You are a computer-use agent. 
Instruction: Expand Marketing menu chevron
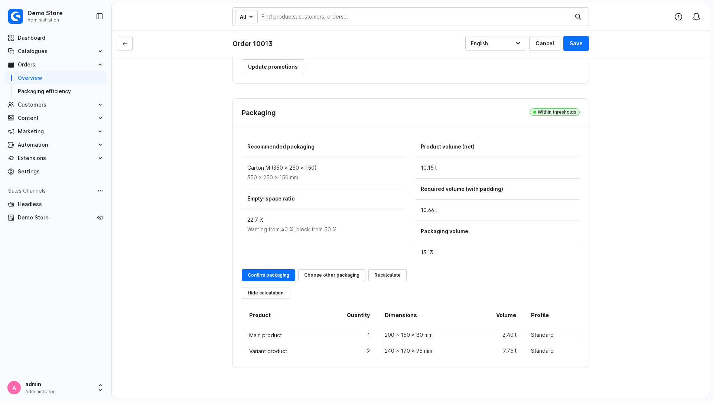(x=100, y=131)
